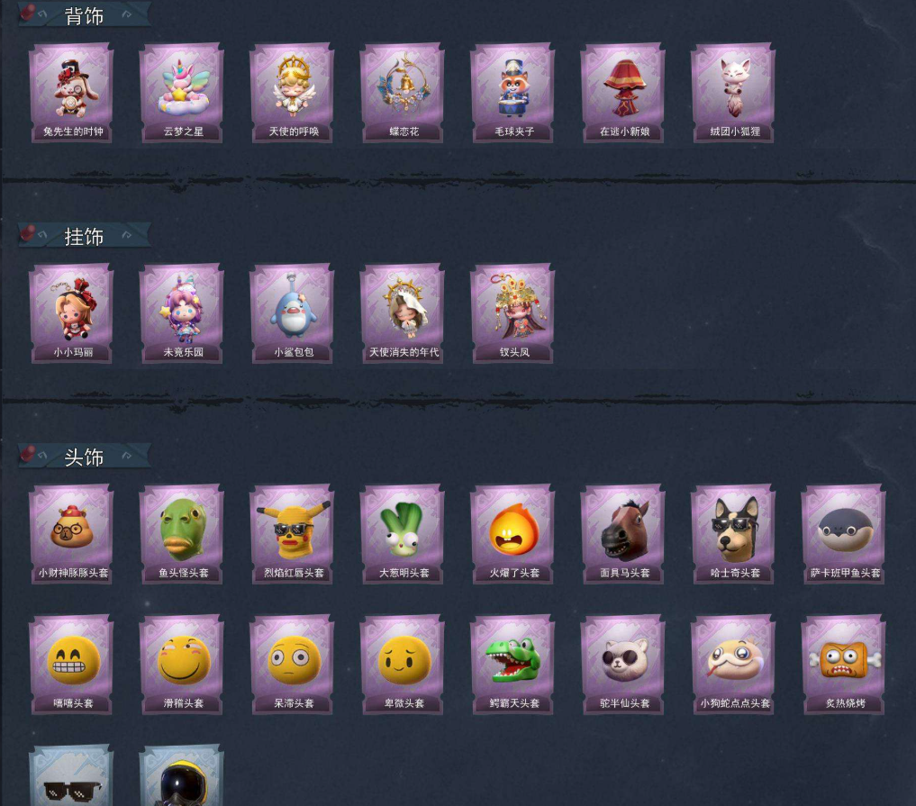Choose the 鱼头怪头套 green fish mask
916x806 pixels.
tap(182, 534)
